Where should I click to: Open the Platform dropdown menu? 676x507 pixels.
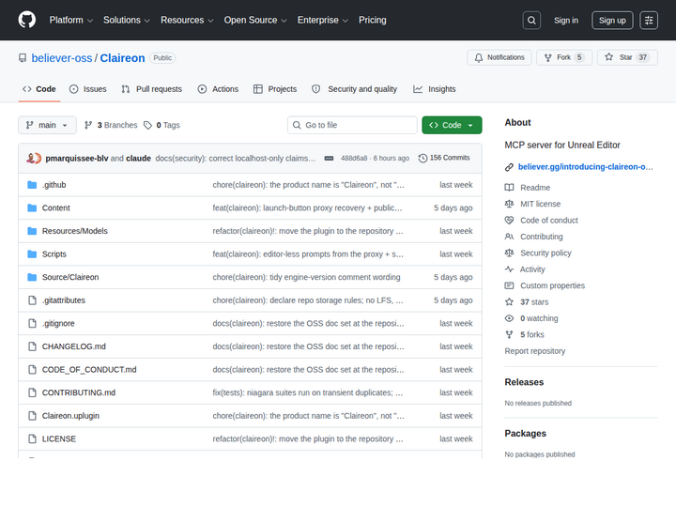(71, 21)
